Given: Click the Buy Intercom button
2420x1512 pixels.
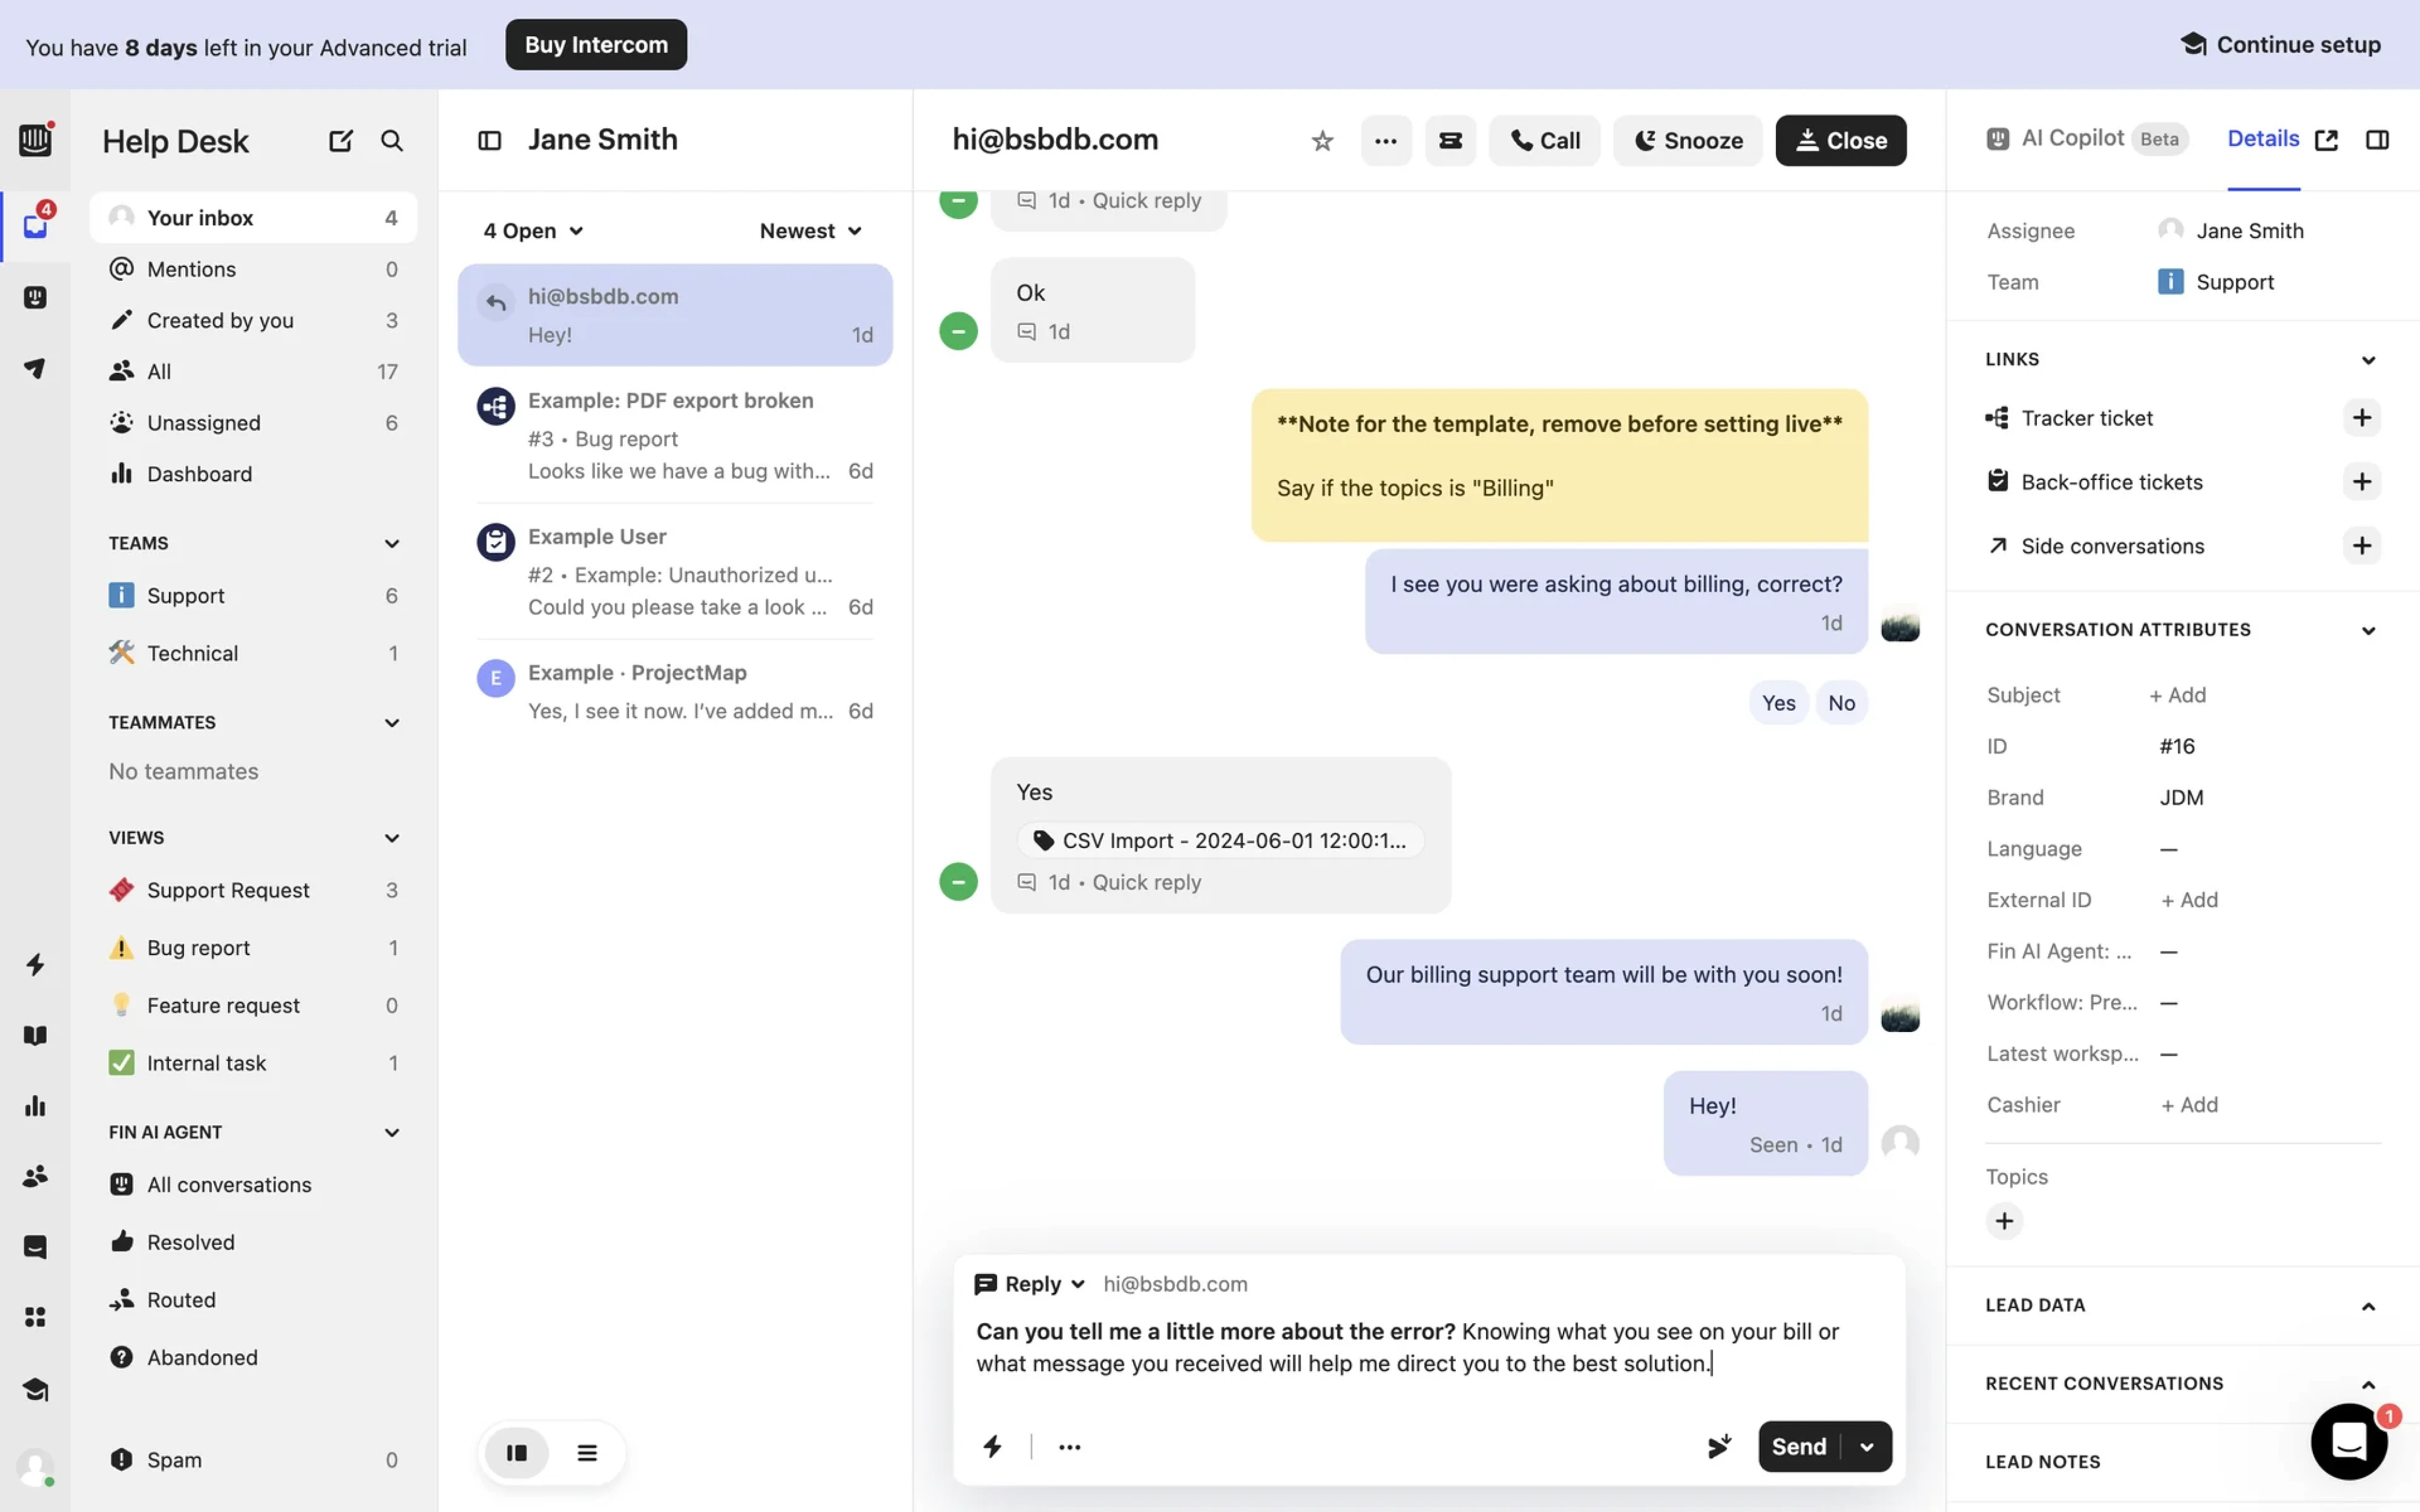Looking at the screenshot, I should pos(596,44).
